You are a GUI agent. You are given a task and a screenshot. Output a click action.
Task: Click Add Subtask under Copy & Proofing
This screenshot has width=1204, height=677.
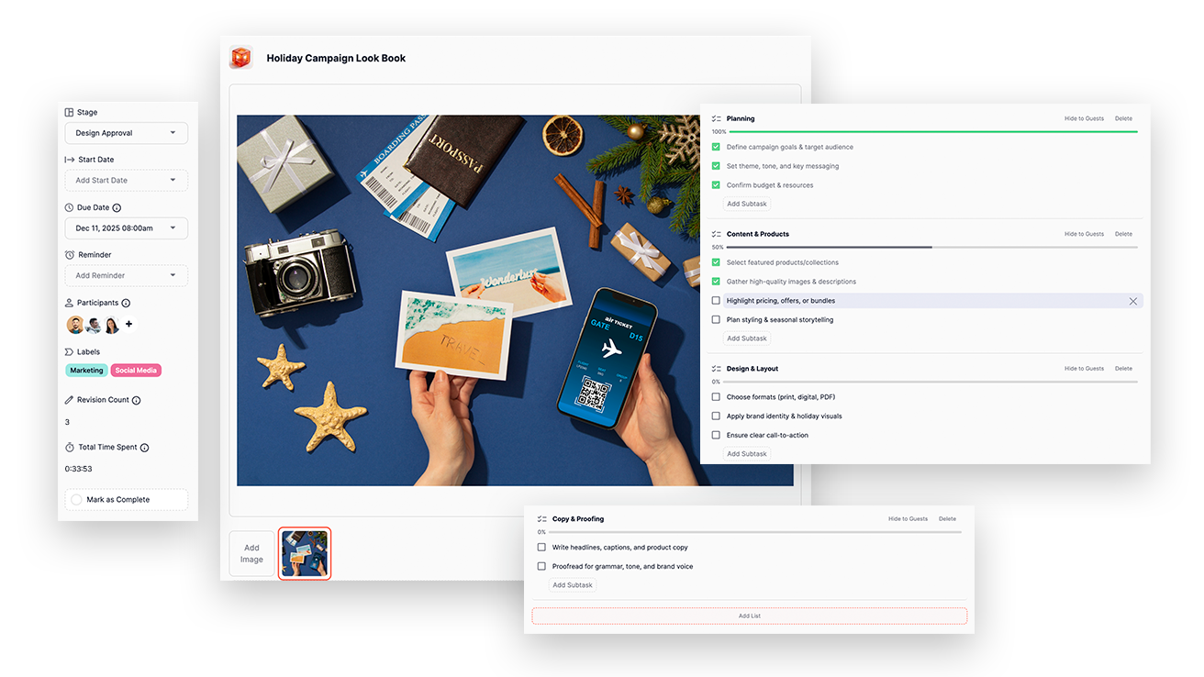pos(572,584)
